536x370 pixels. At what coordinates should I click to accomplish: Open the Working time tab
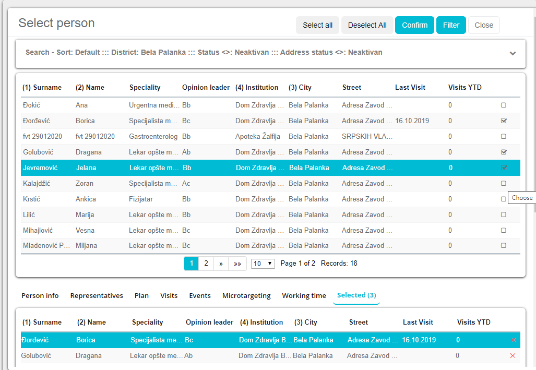pos(304,295)
